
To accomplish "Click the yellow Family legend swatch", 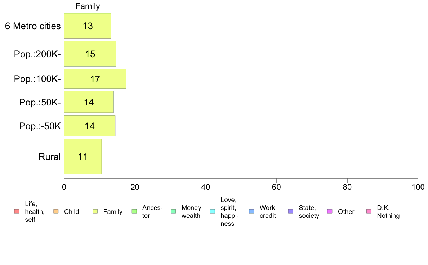I will click(95, 211).
